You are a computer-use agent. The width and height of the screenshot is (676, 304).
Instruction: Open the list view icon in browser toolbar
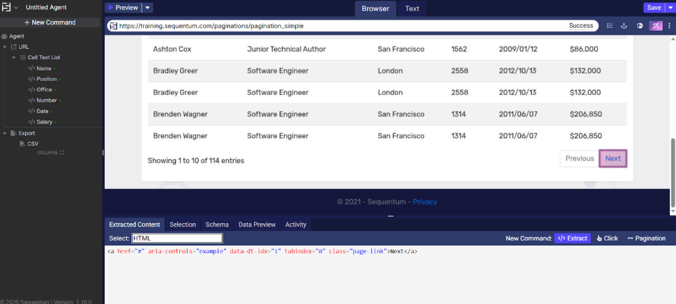coord(610,26)
